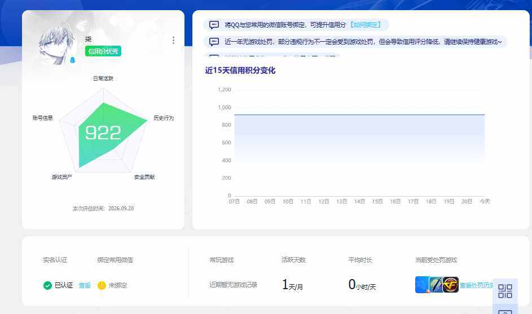
Task: Click the 1,200 value on chart y-axis
Action: point(225,90)
